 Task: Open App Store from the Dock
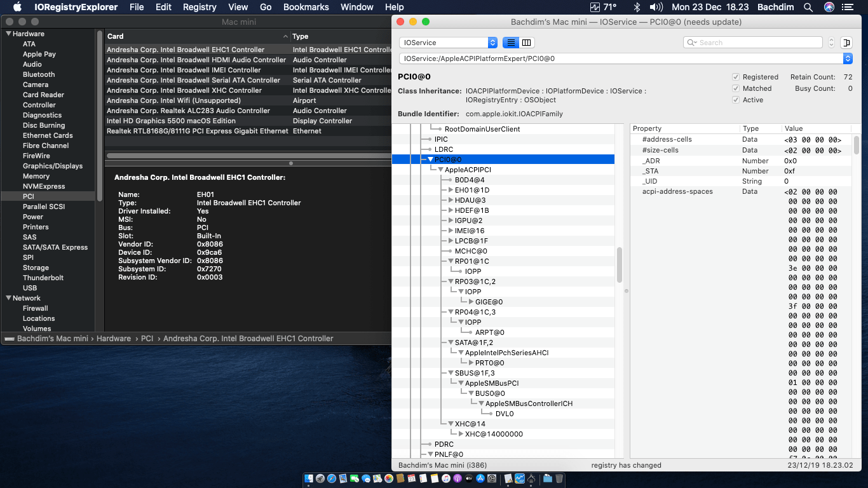point(480,478)
